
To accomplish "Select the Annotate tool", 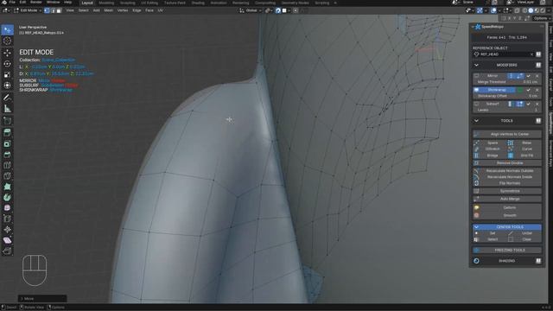I will point(8,98).
